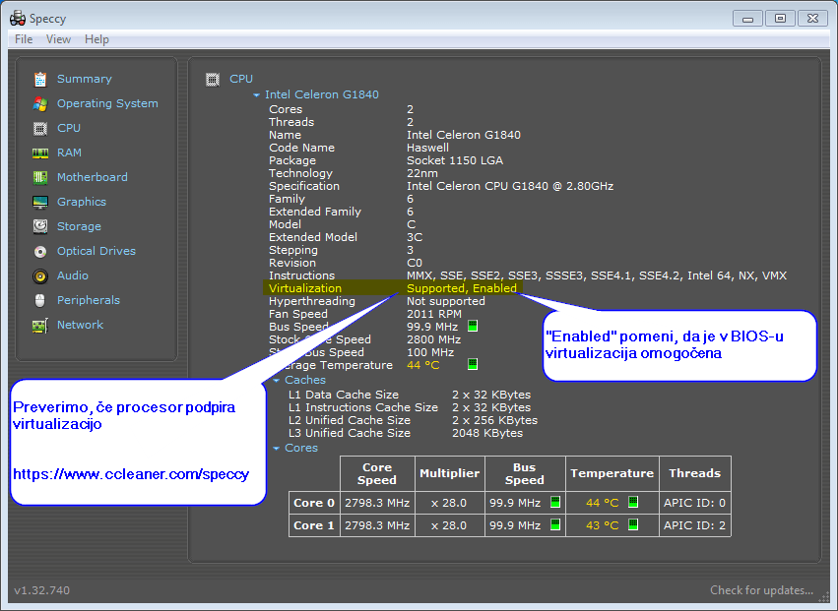Click the L3 Unified Cache Size 2048 KBytes value

coord(486,433)
